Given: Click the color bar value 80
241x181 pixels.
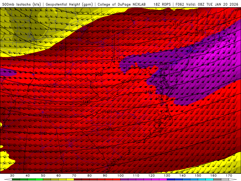Looking at the screenshot, I should click(x=89, y=176).
